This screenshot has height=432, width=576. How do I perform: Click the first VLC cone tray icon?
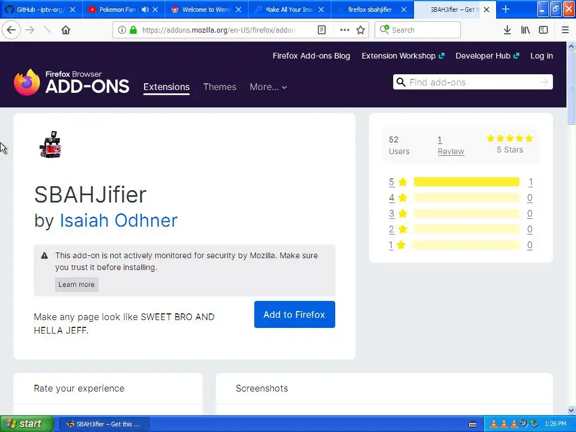pyautogui.click(x=494, y=424)
